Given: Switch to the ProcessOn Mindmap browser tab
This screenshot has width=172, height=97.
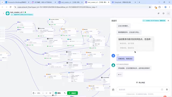Looking at the screenshot, I should click(x=17, y=2).
